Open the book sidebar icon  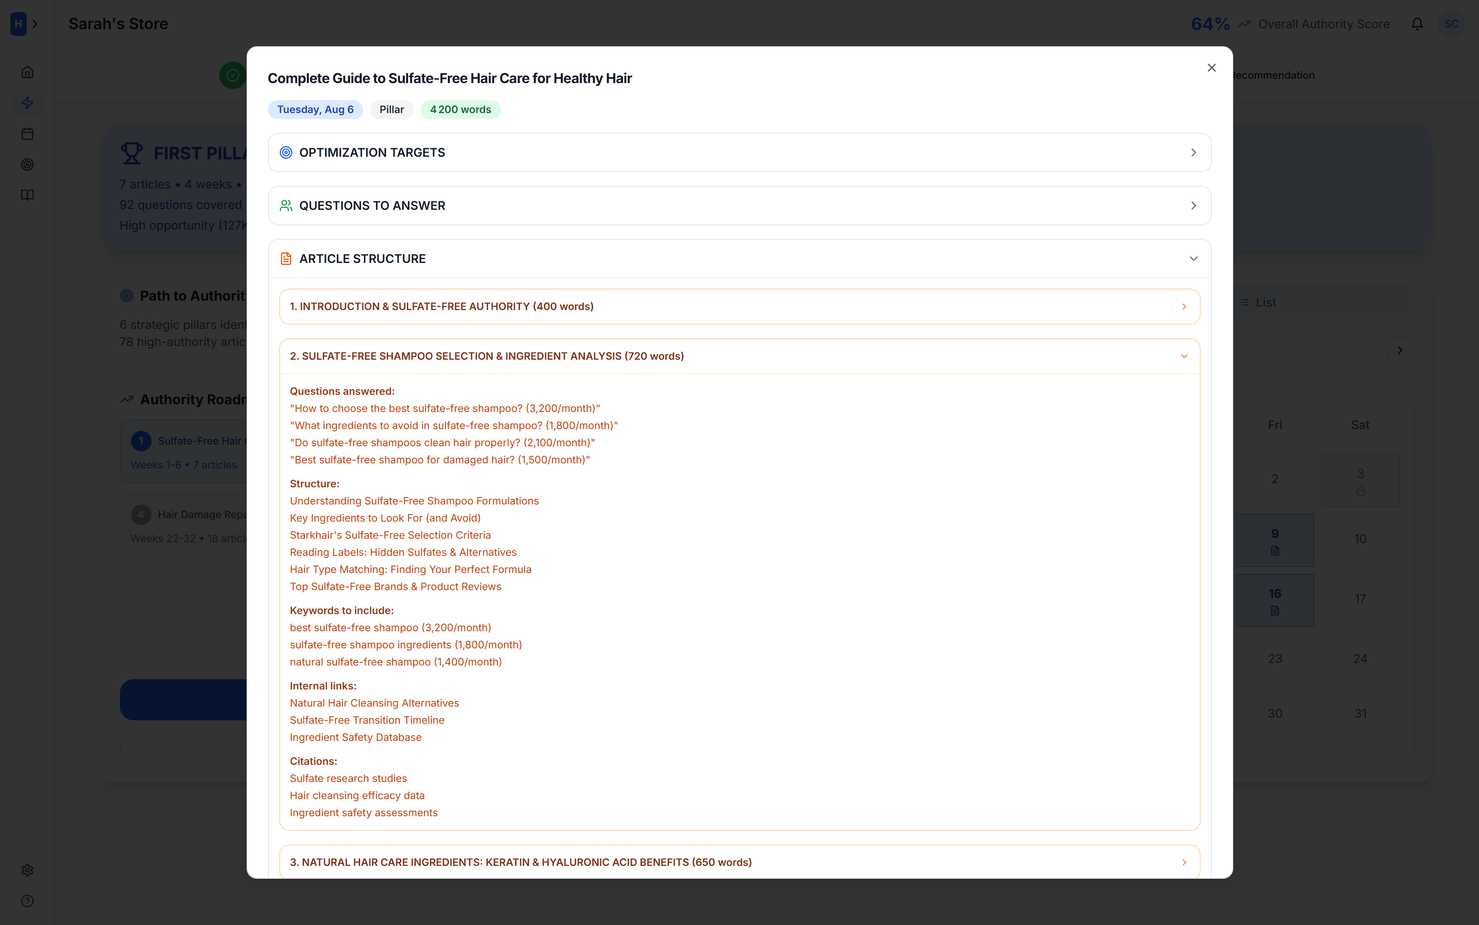(27, 194)
